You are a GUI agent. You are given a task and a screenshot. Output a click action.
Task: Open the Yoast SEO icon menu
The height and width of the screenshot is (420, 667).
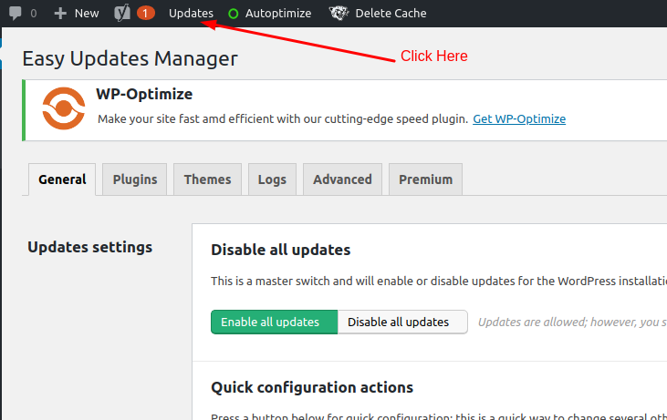(122, 13)
